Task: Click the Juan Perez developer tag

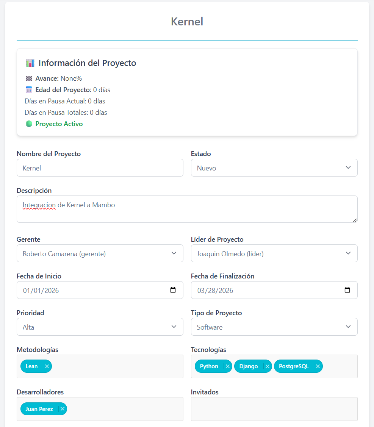Action: point(39,409)
